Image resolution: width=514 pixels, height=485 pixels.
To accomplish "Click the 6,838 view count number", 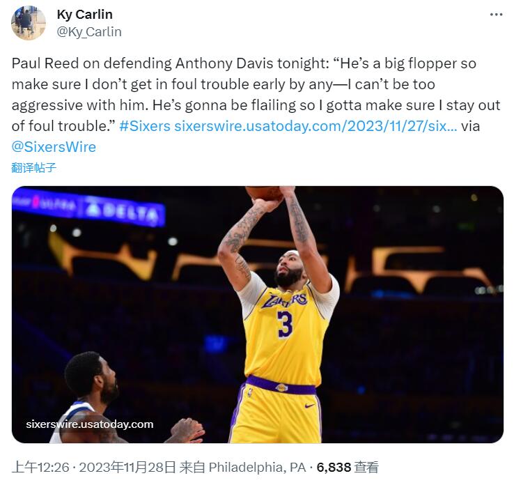I will (334, 467).
